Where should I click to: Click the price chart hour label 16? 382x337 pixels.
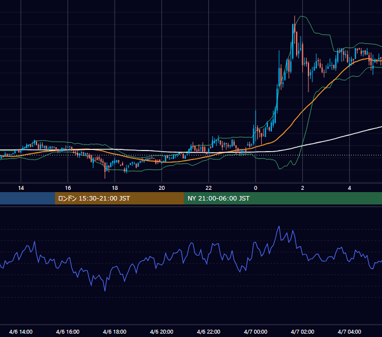click(x=68, y=188)
